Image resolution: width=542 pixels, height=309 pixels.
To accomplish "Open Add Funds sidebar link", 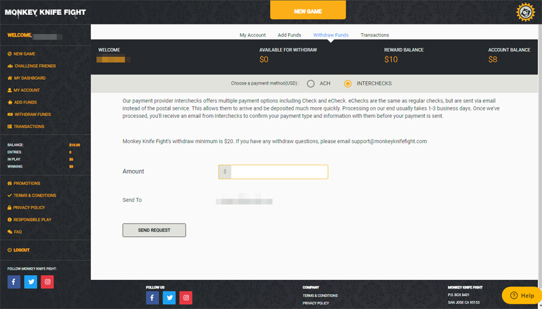I will coord(22,102).
